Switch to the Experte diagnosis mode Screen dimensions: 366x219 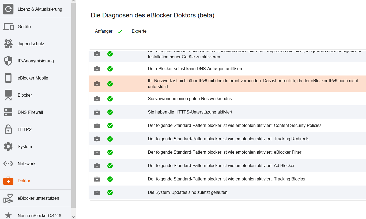[139, 31]
